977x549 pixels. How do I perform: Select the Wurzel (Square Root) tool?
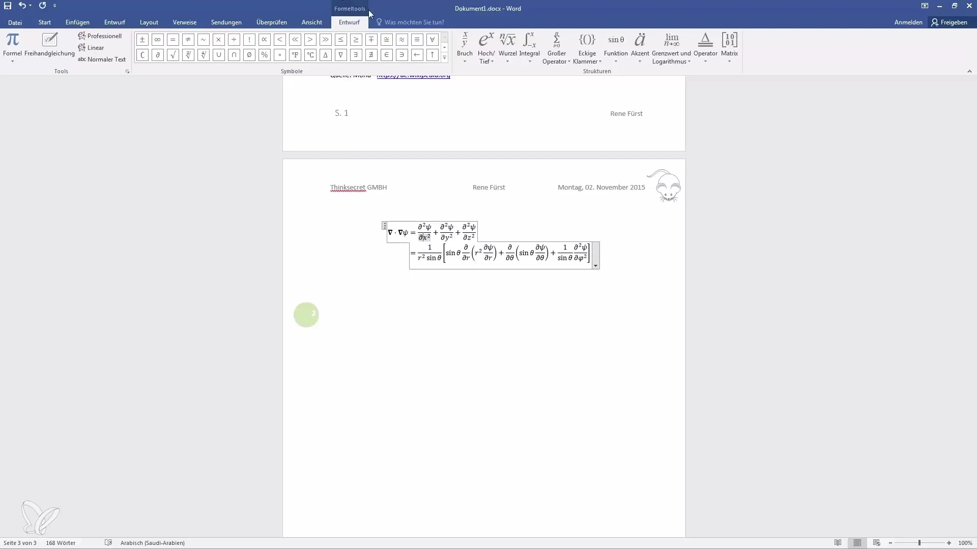point(507,48)
